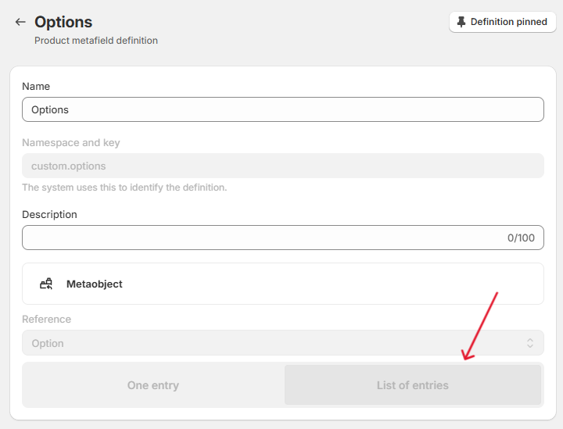Go back using the left arrow icon
This screenshot has width=563, height=429.
tap(20, 22)
